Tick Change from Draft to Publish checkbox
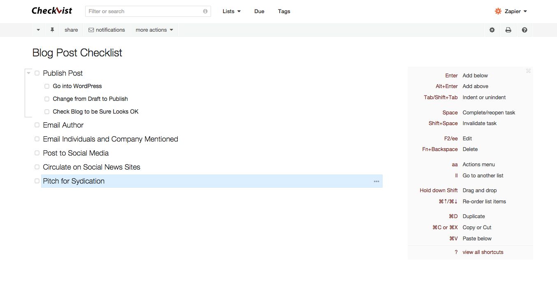The width and height of the screenshot is (557, 291). pyautogui.click(x=47, y=99)
